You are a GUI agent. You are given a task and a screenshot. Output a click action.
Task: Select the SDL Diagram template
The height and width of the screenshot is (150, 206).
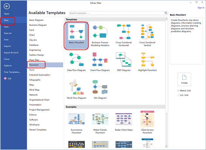(x=100, y=89)
